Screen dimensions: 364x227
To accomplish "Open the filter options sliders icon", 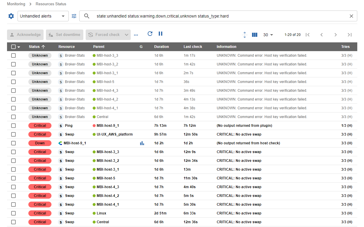I will point(74,16).
